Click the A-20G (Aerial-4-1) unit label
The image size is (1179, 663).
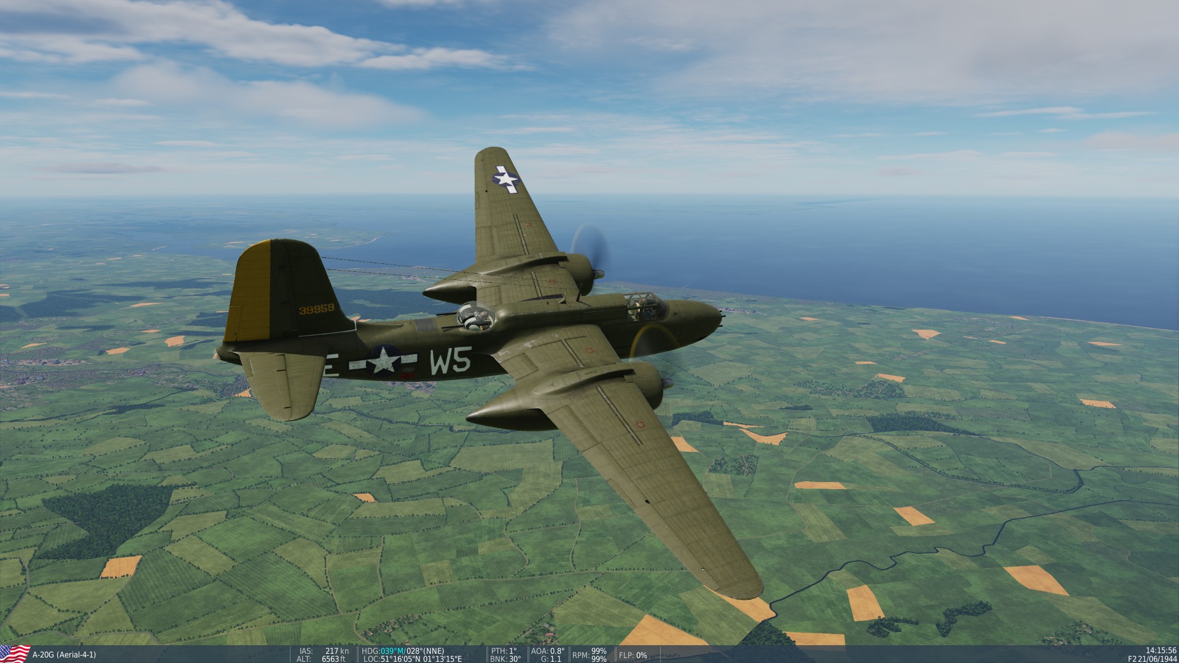click(64, 655)
